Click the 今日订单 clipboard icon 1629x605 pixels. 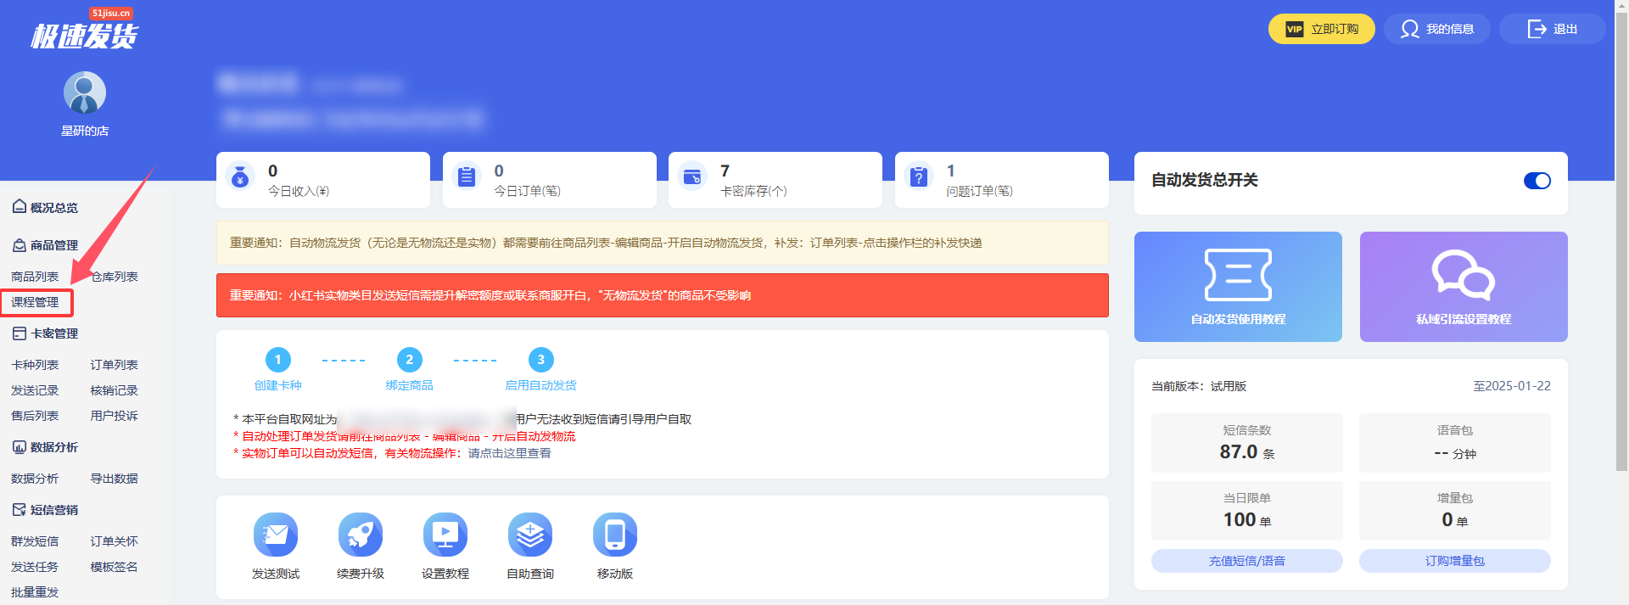[x=467, y=176]
